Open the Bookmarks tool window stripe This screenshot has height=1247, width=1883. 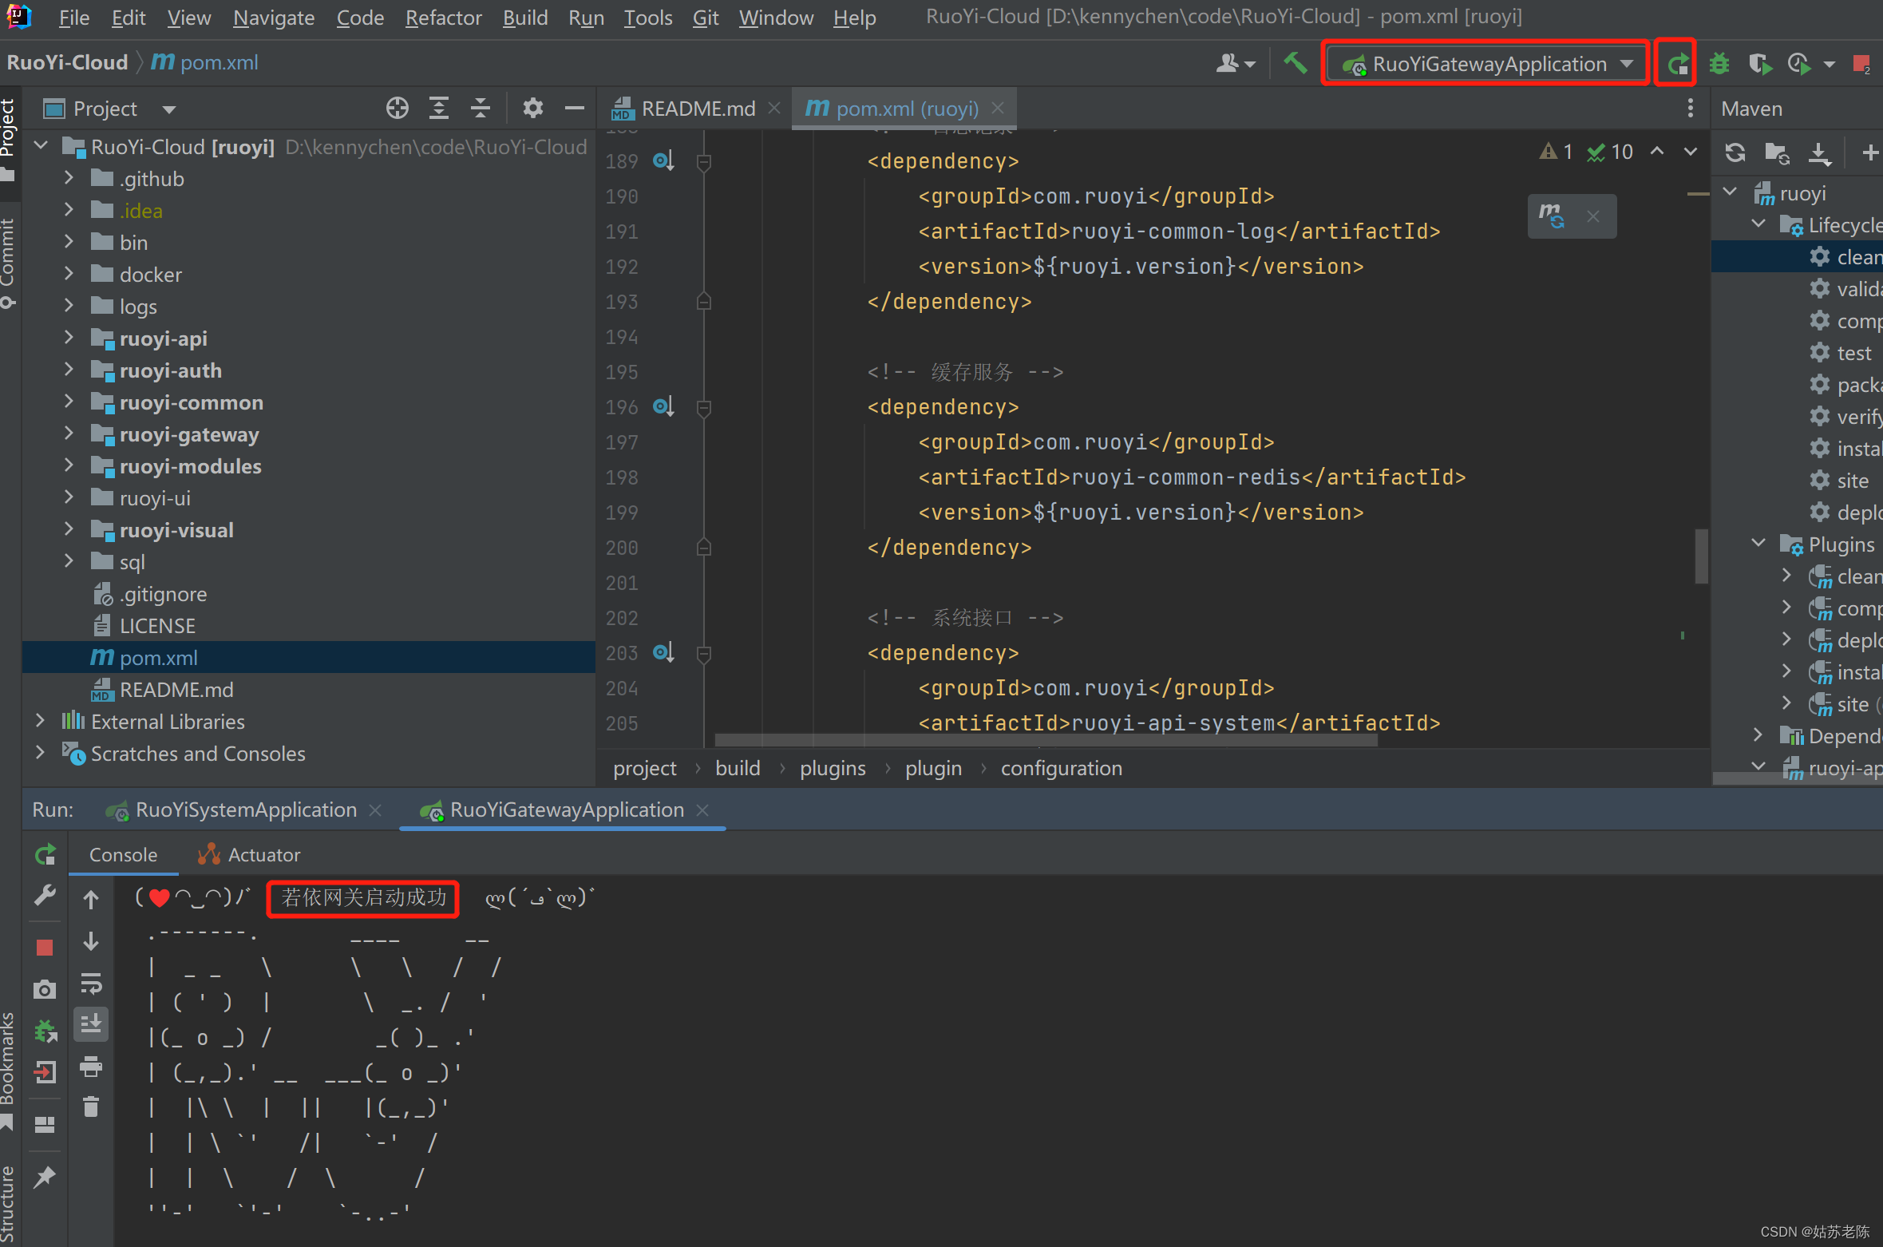pyautogui.click(x=9, y=1070)
